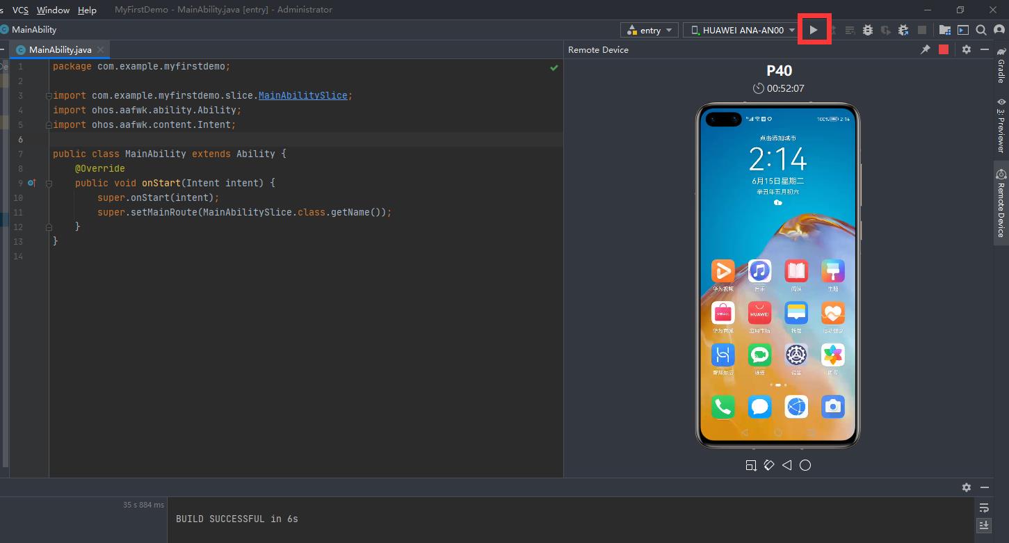
Task: Hide the build output panel
Action: (985, 487)
